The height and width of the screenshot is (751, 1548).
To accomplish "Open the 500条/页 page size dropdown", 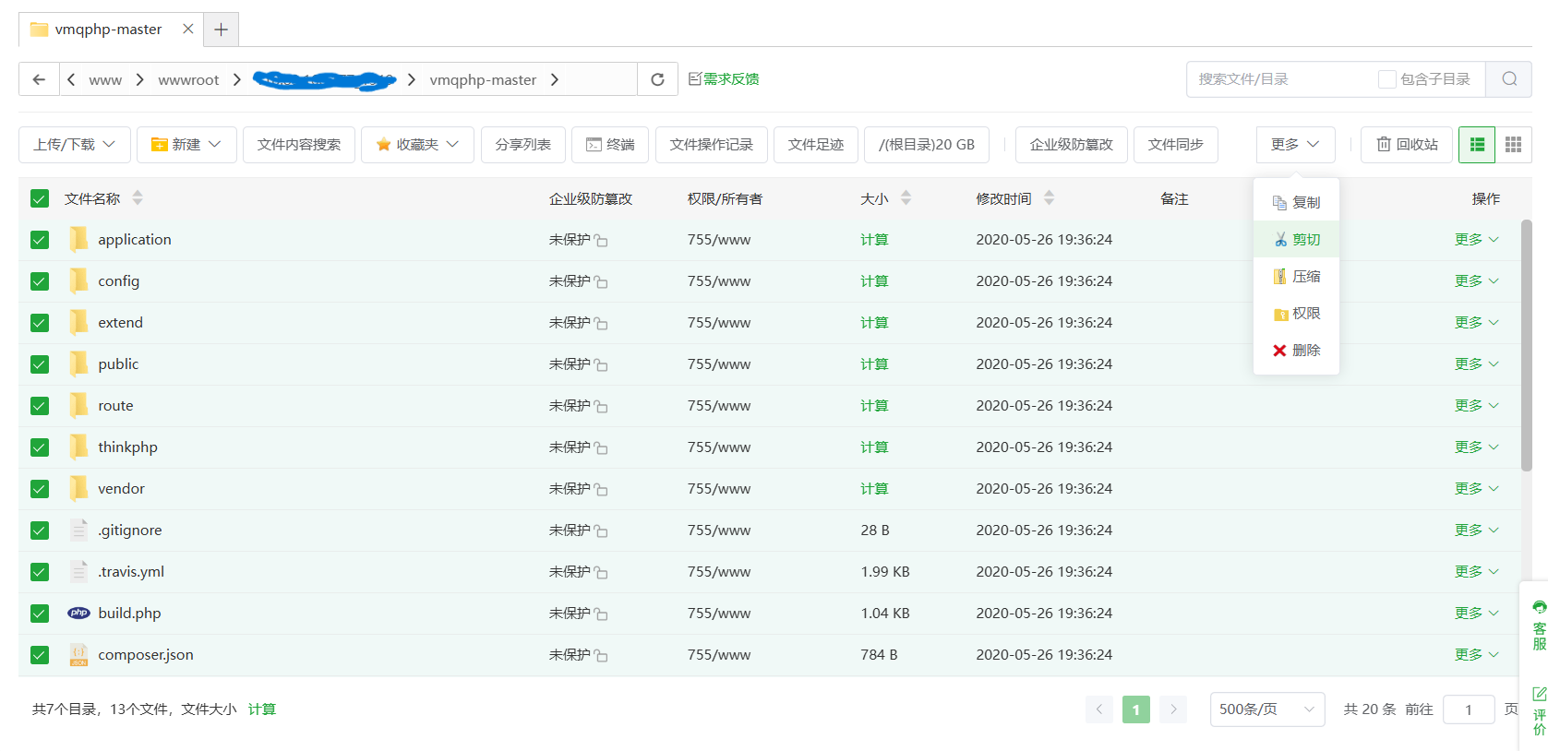I will click(x=1266, y=709).
